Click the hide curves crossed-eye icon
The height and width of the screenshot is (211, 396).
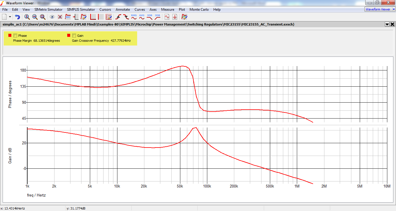click(60, 17)
